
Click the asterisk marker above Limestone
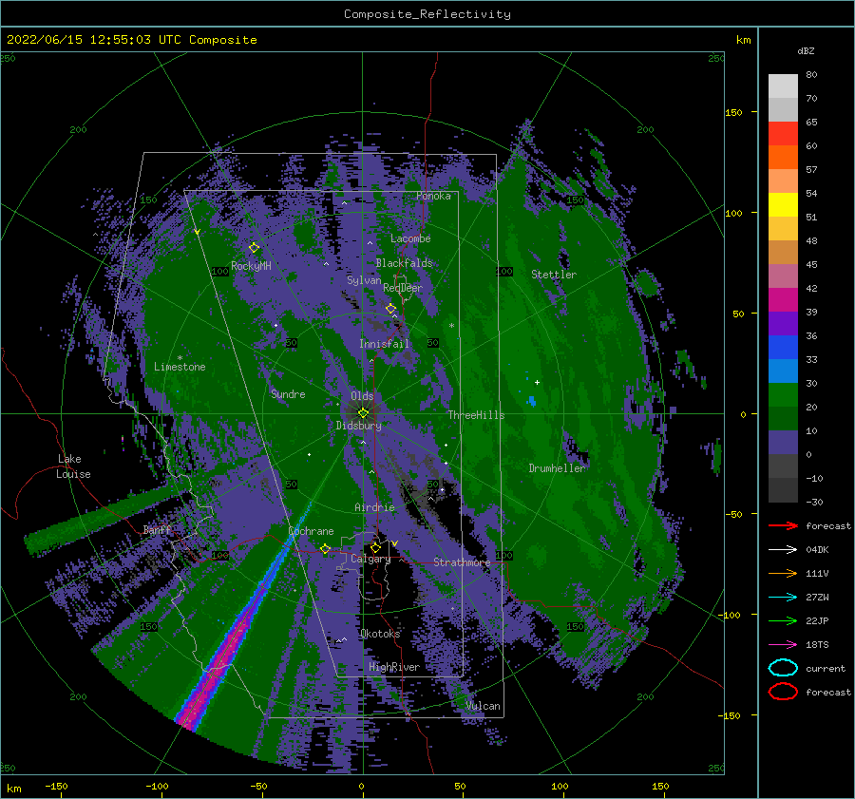pos(180,358)
